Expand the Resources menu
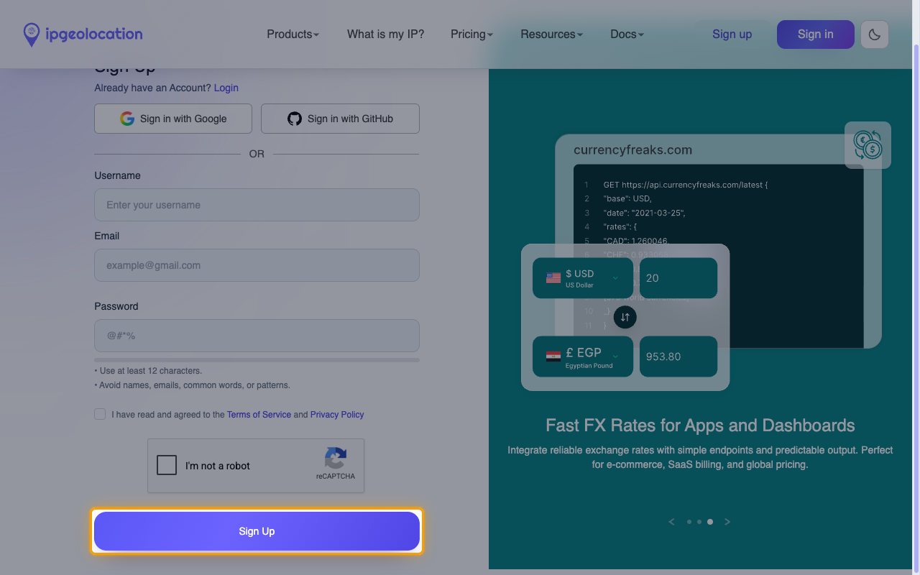This screenshot has height=575, width=920. (x=551, y=34)
